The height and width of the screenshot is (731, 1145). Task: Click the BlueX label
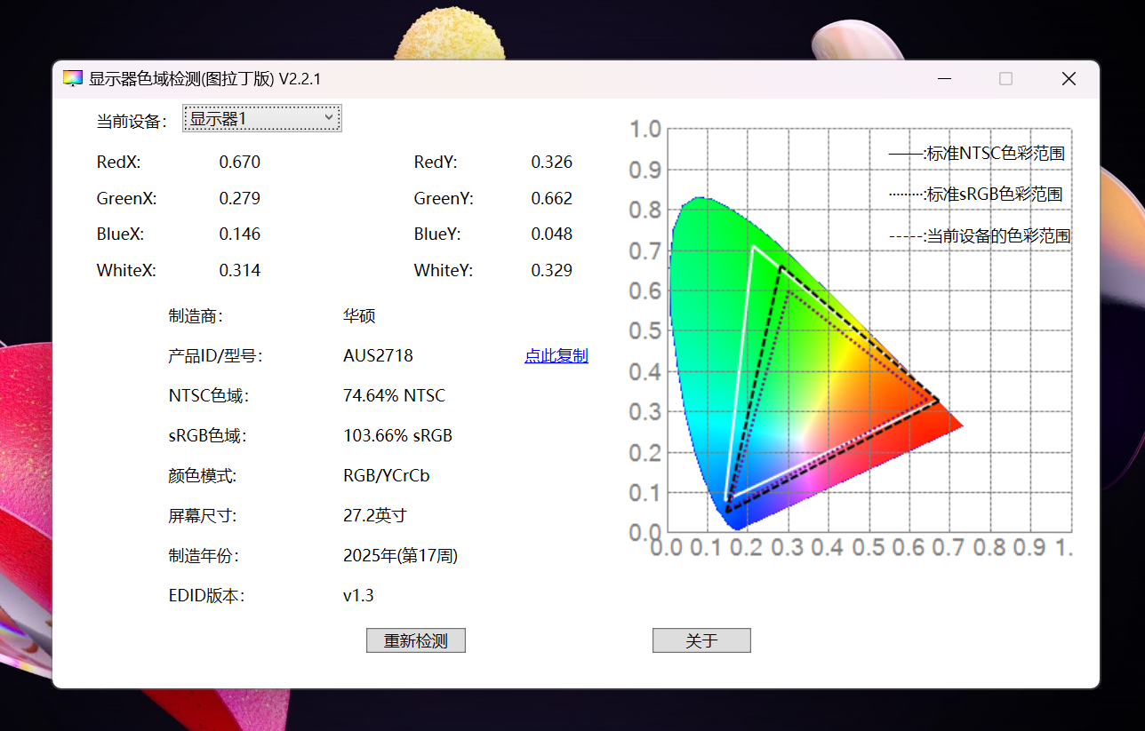pos(120,234)
